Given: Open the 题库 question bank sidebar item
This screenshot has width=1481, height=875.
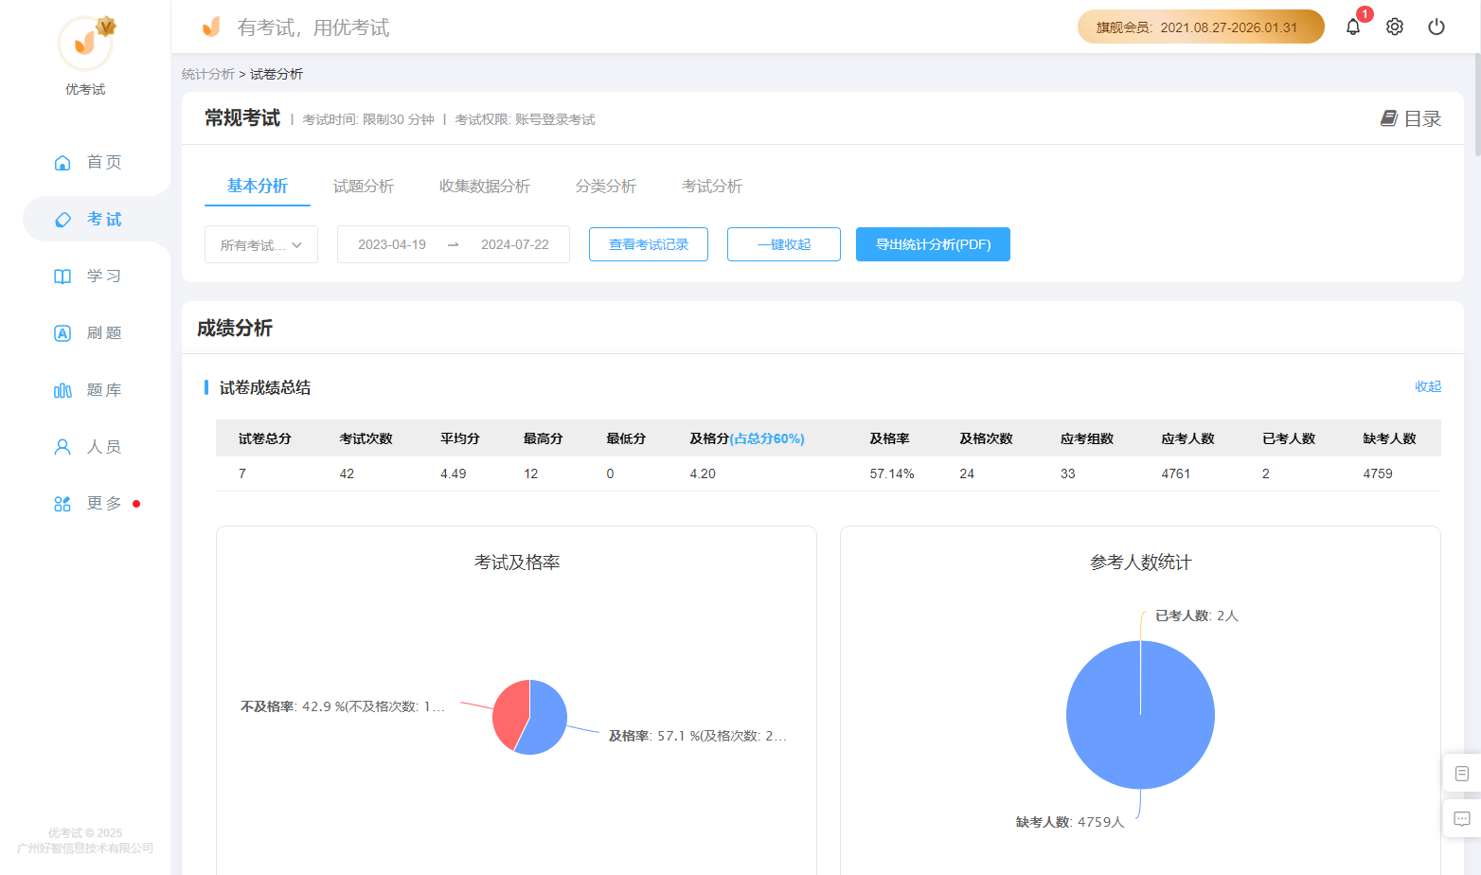Looking at the screenshot, I should [87, 389].
